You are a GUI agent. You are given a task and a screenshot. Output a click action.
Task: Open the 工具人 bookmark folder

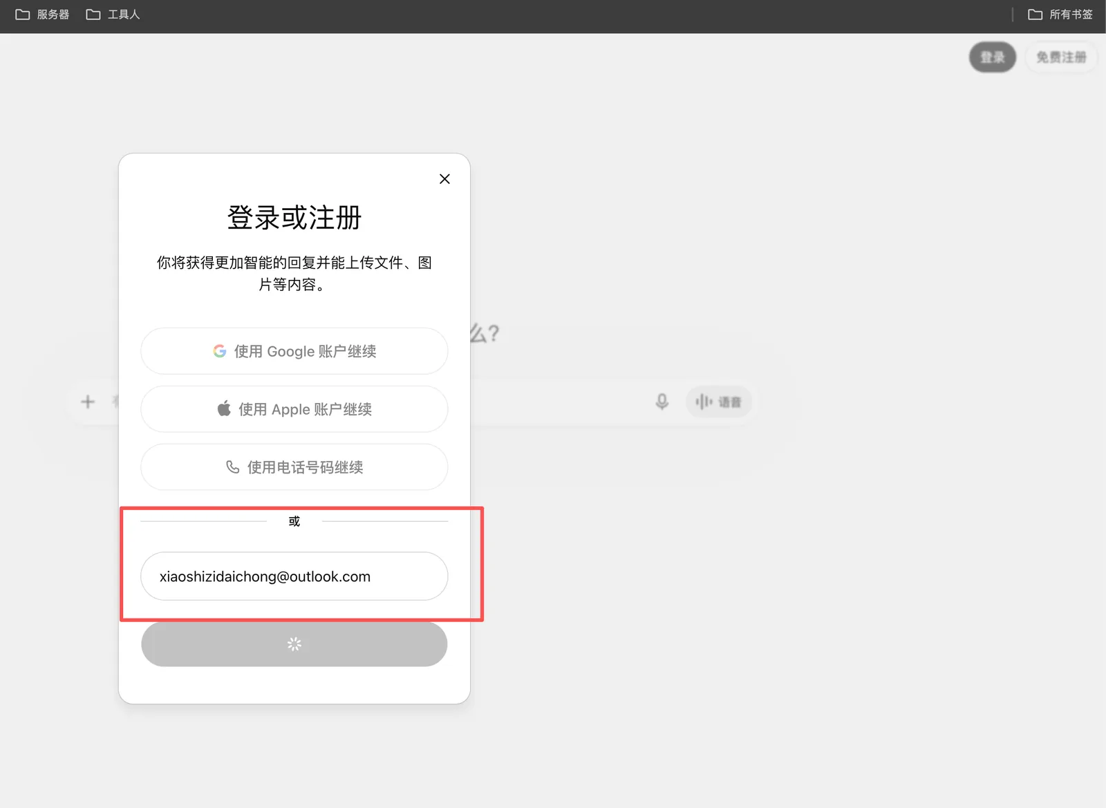[113, 15]
